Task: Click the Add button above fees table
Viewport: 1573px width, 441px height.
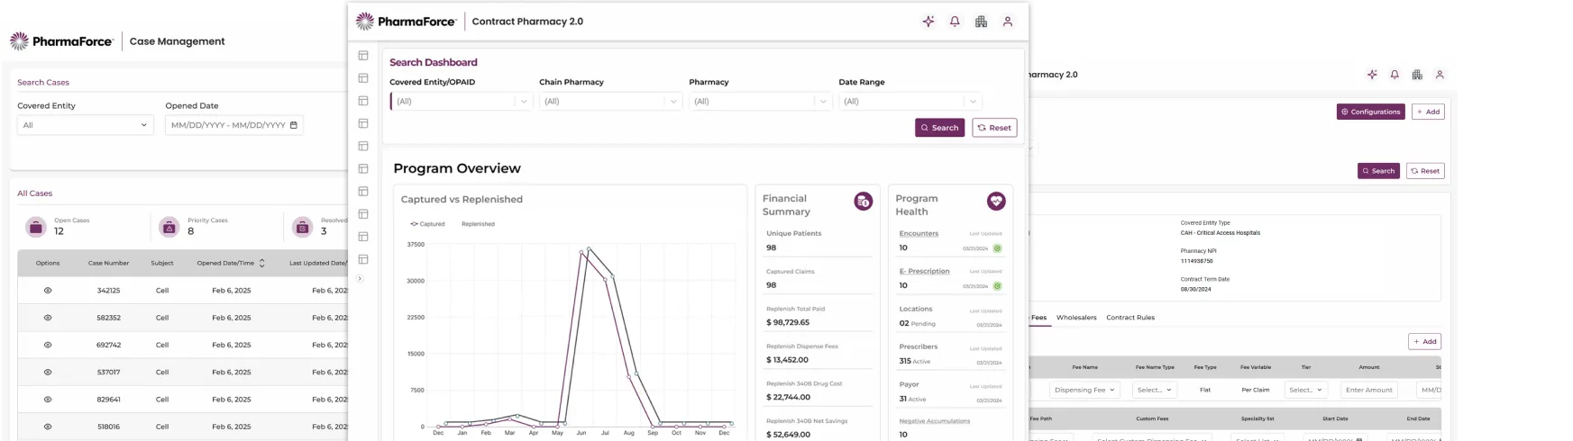Action: coord(1424,342)
